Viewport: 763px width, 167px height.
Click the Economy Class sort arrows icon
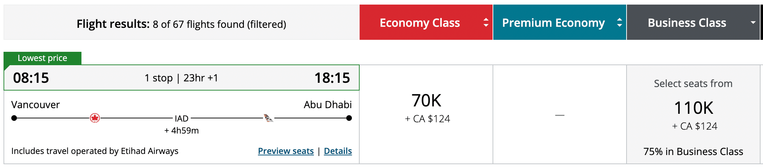(486, 23)
